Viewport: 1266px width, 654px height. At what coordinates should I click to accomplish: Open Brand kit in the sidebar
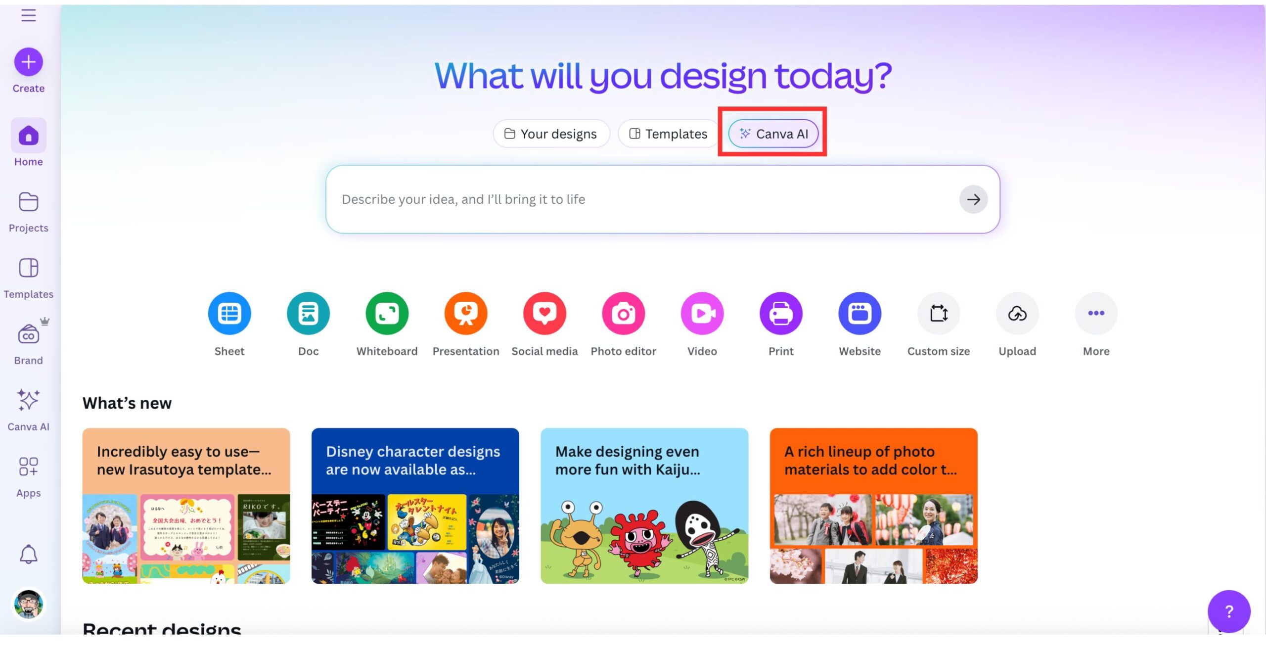click(28, 342)
